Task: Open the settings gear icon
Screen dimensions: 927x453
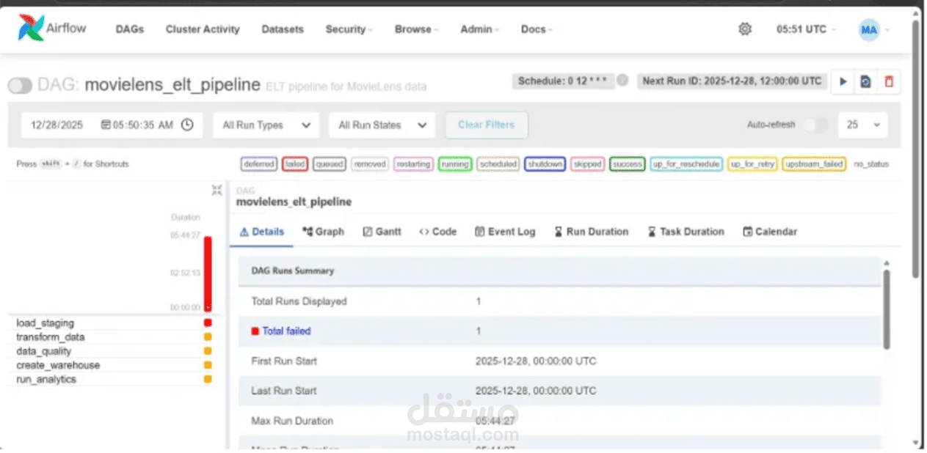Action: pyautogui.click(x=745, y=29)
